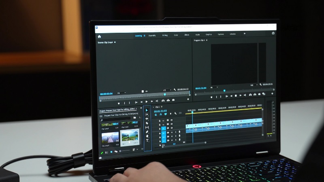Switch Project panel to freeform view
This screenshot has width=324, height=182.
(116, 152)
